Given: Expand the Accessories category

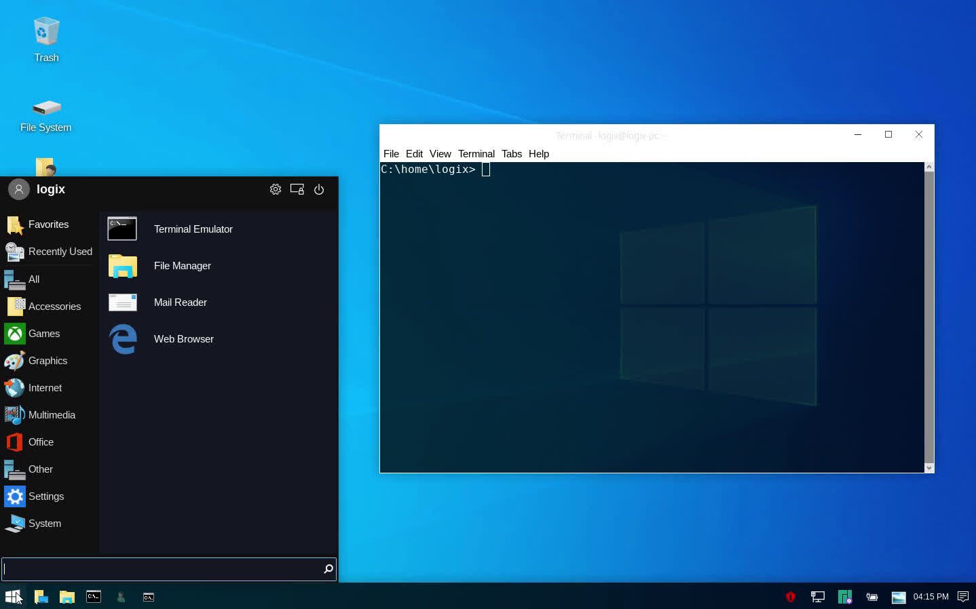Looking at the screenshot, I should 54,307.
